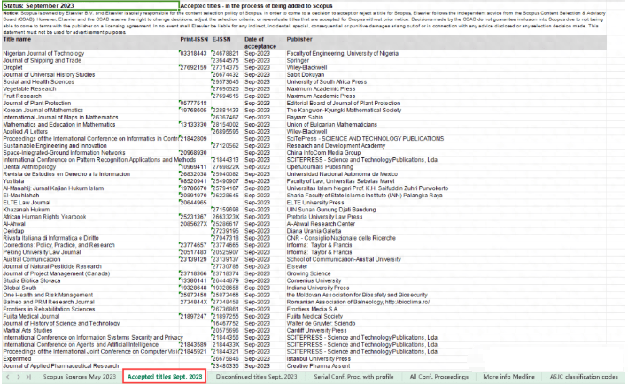Image resolution: width=628 pixels, height=384 pixels.
Task: Go to next sheet with right arrow
Action: (18, 377)
